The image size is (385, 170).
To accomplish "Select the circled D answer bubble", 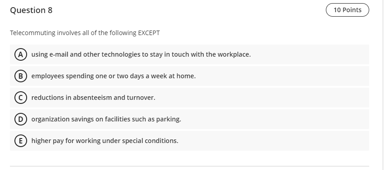I will [x=21, y=119].
